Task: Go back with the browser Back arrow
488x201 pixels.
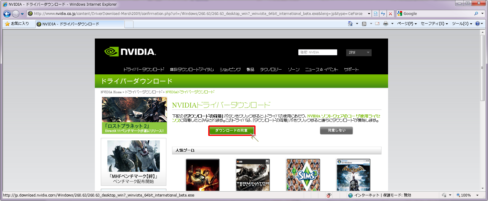Action: tap(7, 14)
